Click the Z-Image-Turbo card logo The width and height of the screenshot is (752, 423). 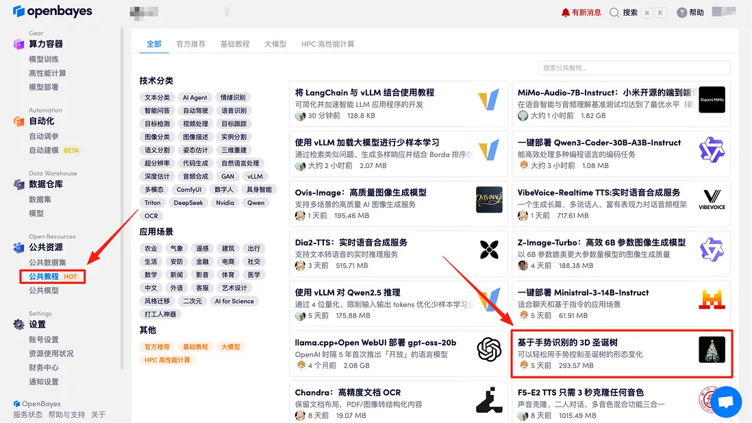point(712,250)
